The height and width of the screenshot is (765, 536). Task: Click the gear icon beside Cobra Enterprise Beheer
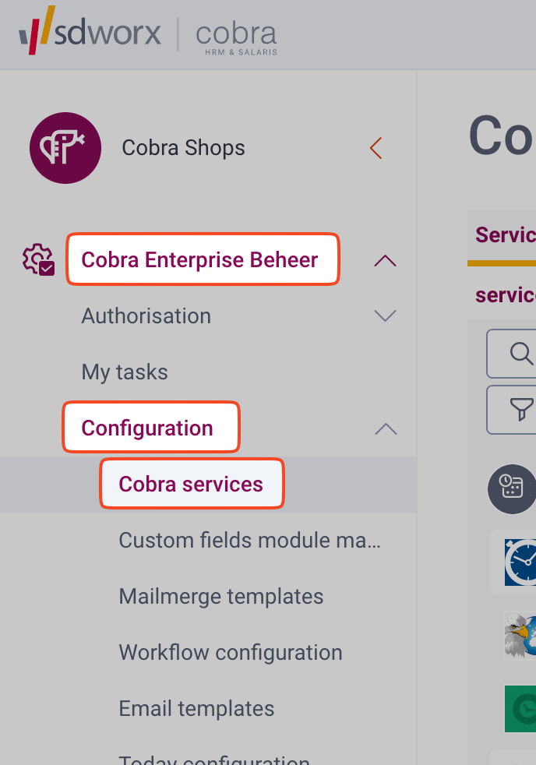point(37,259)
